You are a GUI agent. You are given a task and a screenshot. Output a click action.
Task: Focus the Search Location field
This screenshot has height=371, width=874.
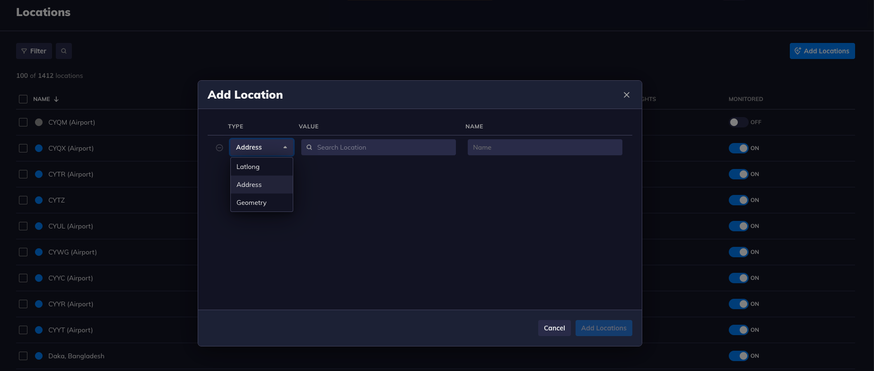(x=378, y=147)
